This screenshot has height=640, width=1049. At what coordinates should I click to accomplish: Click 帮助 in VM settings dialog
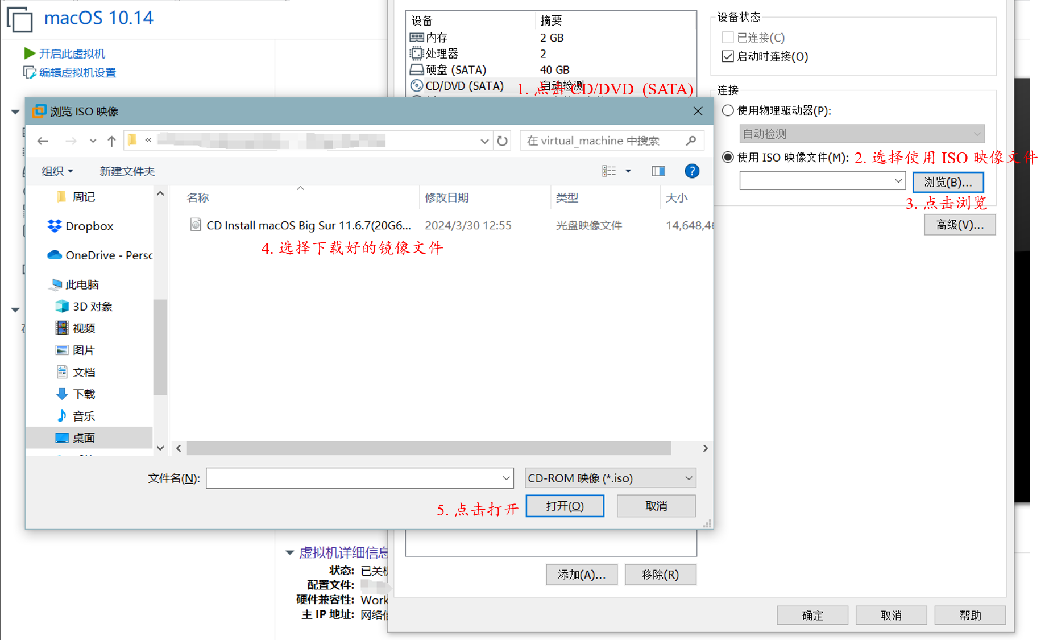[x=970, y=615]
